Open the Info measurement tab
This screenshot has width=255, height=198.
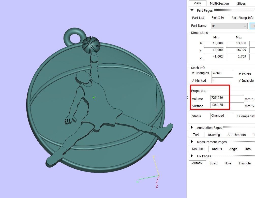(x=248, y=149)
